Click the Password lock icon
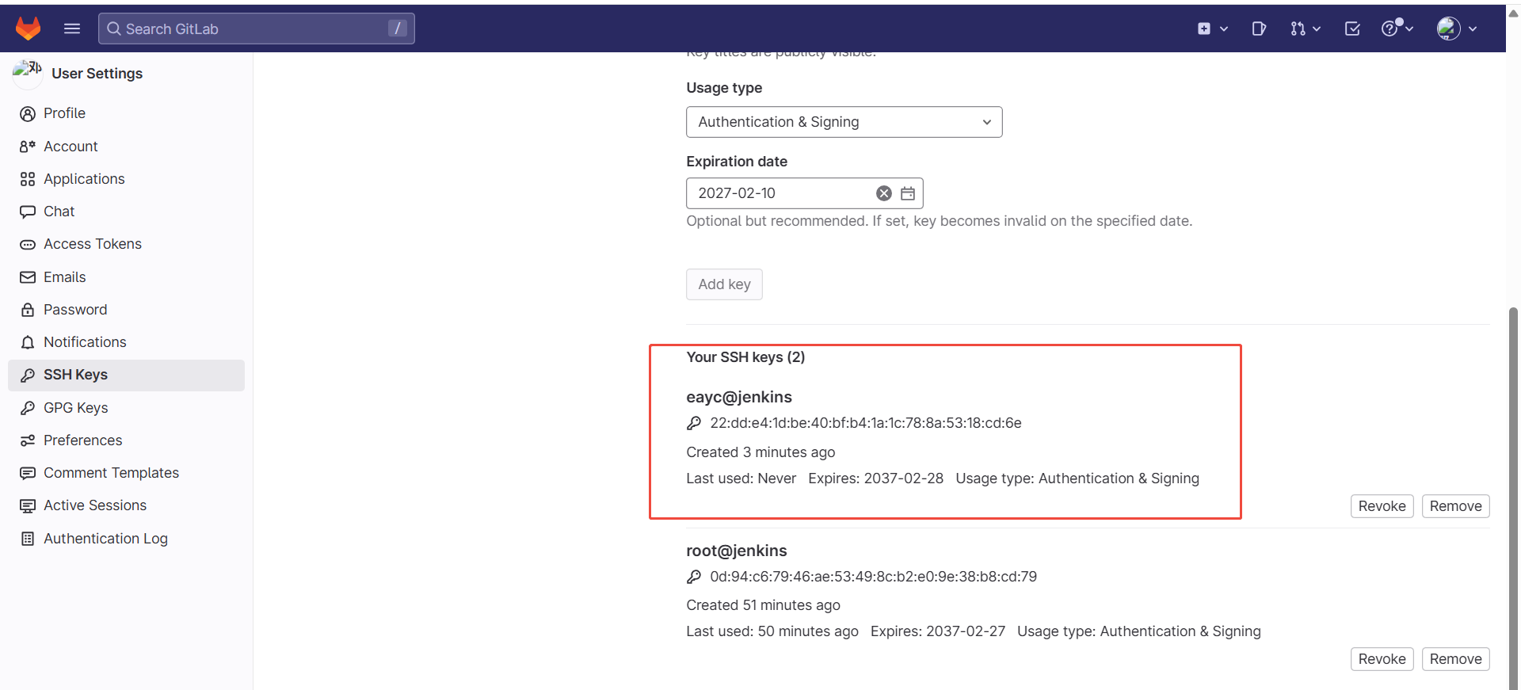The width and height of the screenshot is (1521, 690). [28, 310]
